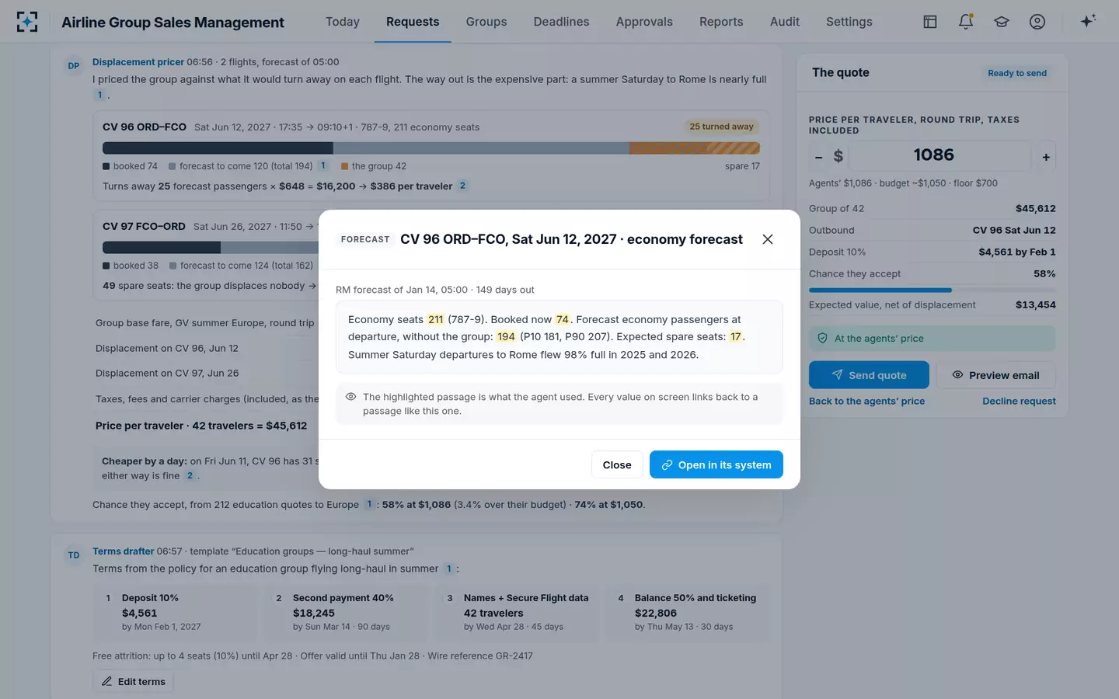Open the Approvals tab
The image size is (1119, 699).
644,22
